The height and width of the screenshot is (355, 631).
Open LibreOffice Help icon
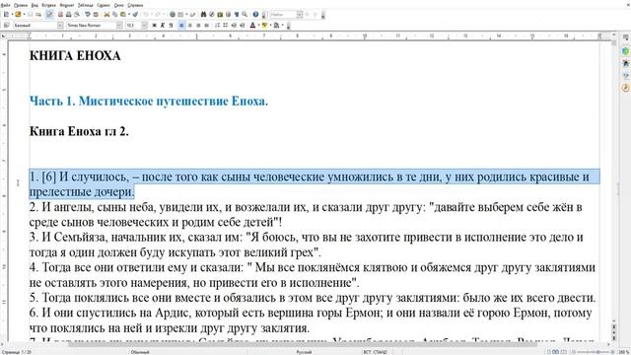(x=255, y=15)
